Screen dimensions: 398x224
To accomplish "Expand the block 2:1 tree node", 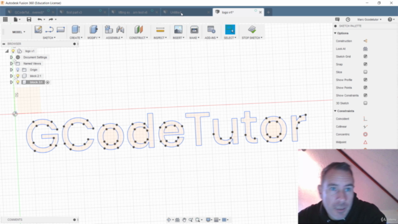I will (11, 76).
